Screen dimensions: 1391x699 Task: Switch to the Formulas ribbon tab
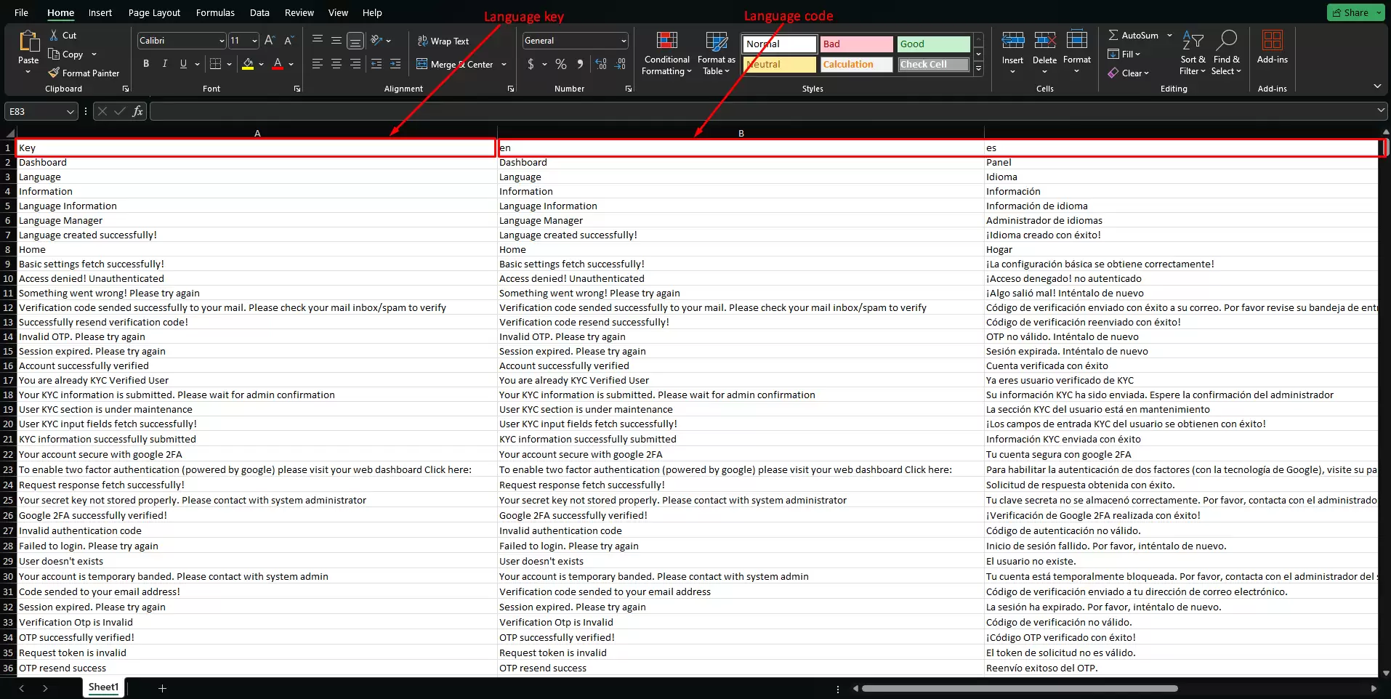click(215, 12)
